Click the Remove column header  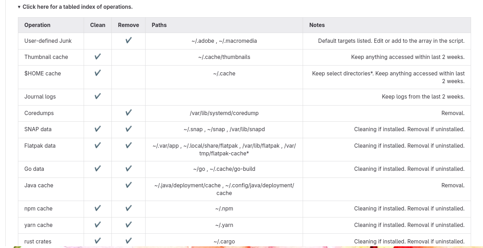128,25
